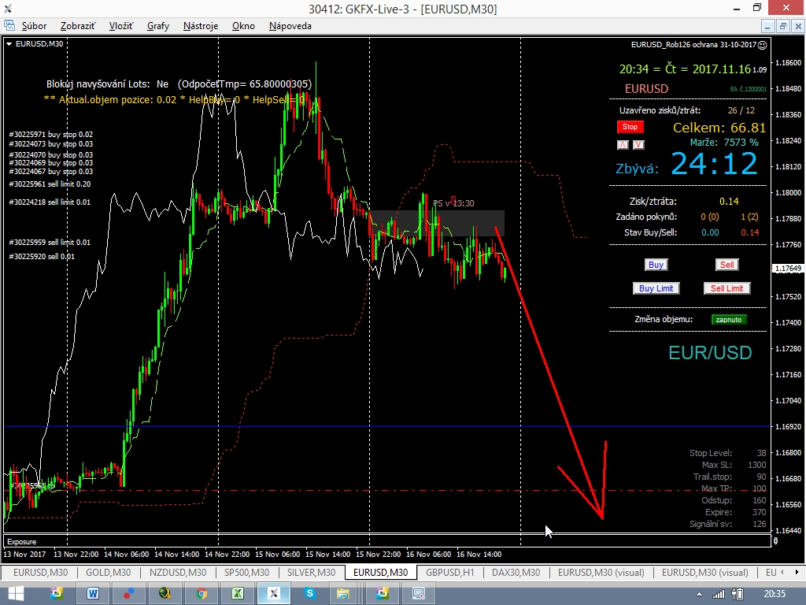Open Skype from the taskbar
This screenshot has height=605, width=806.
point(310,593)
